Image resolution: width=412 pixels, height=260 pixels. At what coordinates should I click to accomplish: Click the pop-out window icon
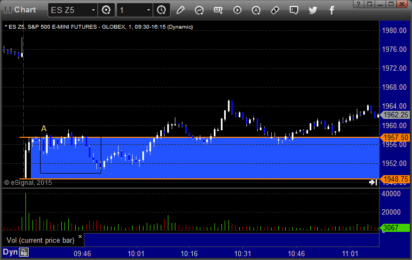(370, 4)
